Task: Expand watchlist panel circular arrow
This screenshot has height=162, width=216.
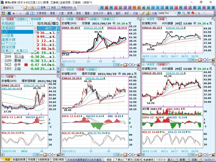Action: pyautogui.click(x=3, y=19)
